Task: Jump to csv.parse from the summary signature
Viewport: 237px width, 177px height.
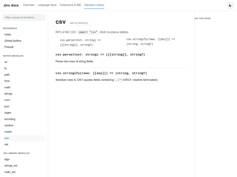Action: pos(80,42)
